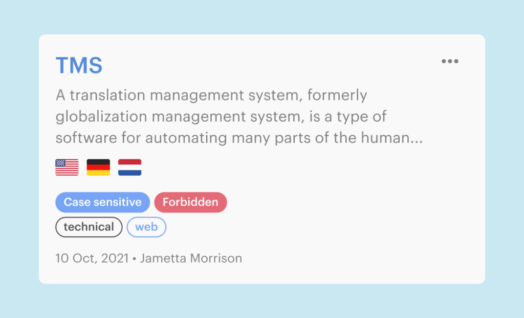Select the technical tag
Screen dimensions: 524x318
click(89, 227)
